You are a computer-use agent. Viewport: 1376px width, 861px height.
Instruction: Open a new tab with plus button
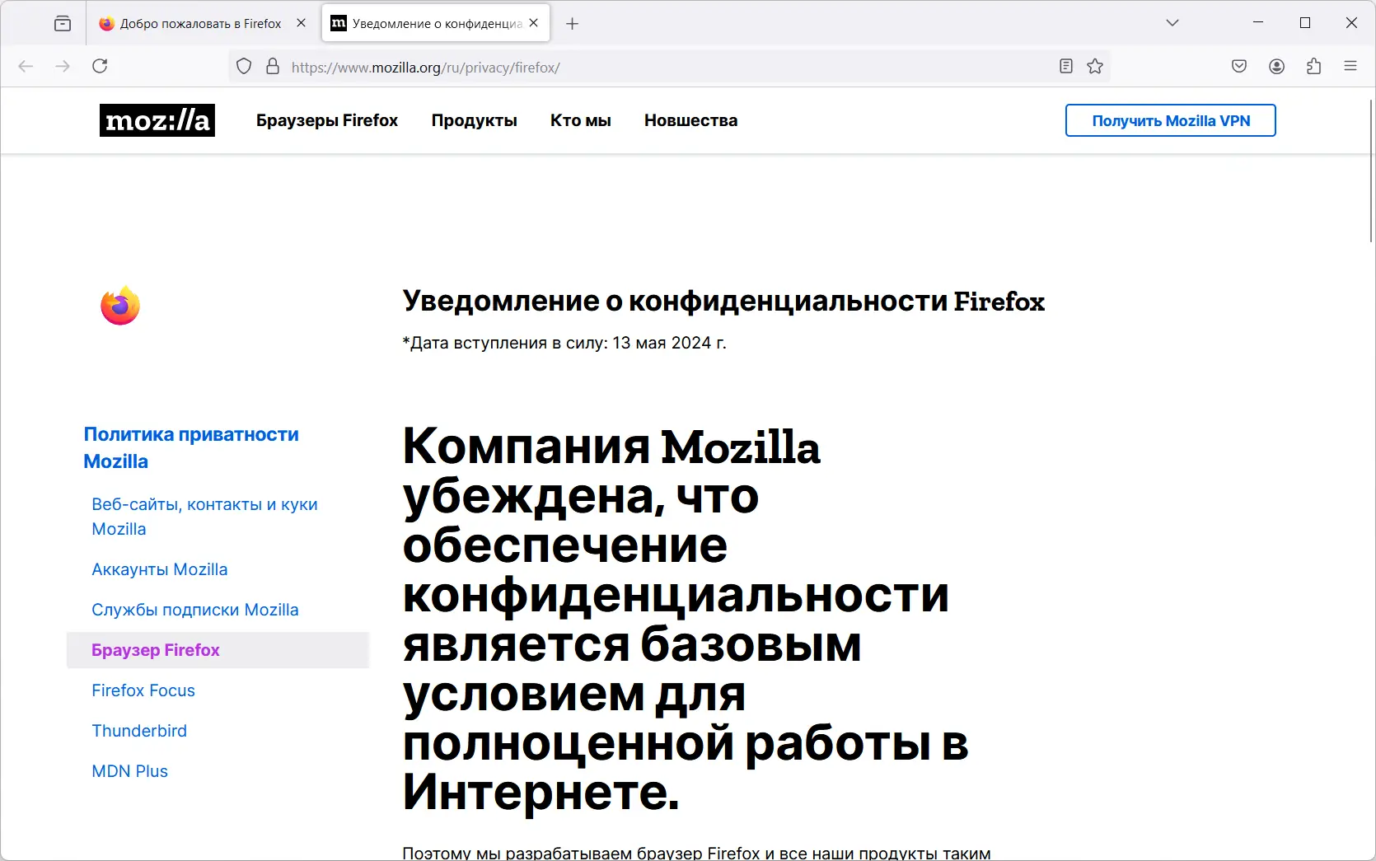(x=573, y=24)
